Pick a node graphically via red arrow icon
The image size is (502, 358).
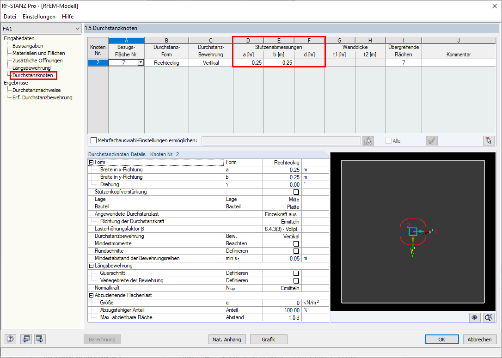pyautogui.click(x=489, y=140)
